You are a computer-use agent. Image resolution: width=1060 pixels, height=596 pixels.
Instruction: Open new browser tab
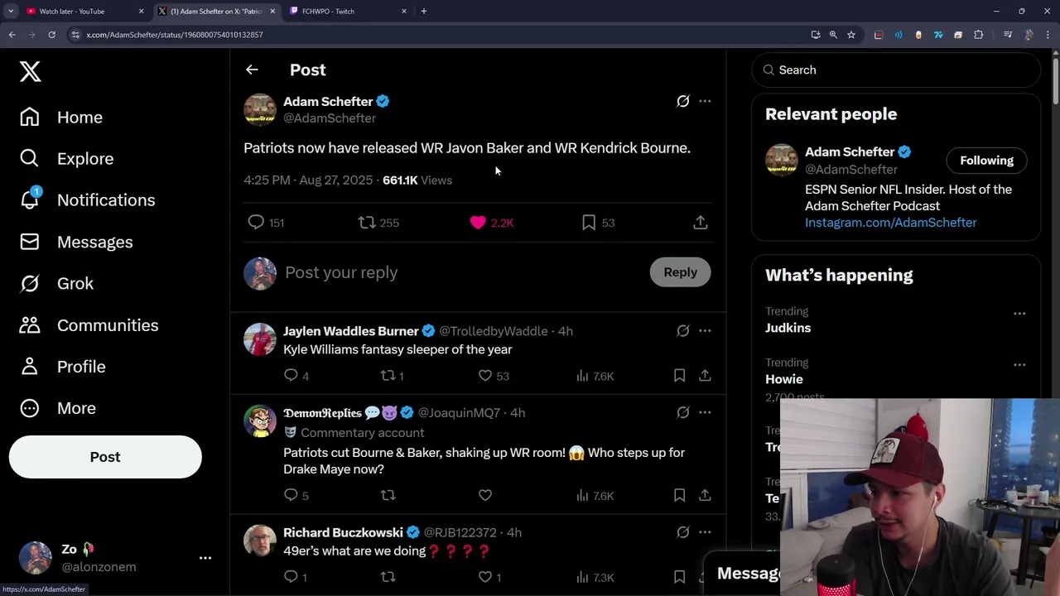424,12
